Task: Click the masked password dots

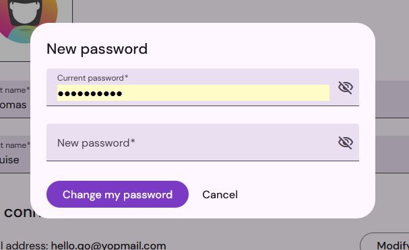Action: click(90, 93)
